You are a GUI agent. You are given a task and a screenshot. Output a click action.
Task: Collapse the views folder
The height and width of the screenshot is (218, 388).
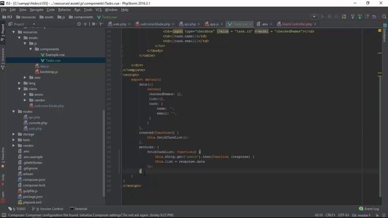pyautogui.click(x=19, y=89)
